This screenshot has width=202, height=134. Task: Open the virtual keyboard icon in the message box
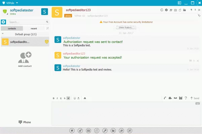(198, 104)
